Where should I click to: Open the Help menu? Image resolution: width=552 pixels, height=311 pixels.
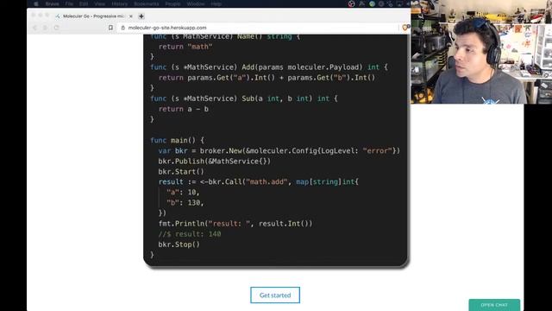[216, 3]
